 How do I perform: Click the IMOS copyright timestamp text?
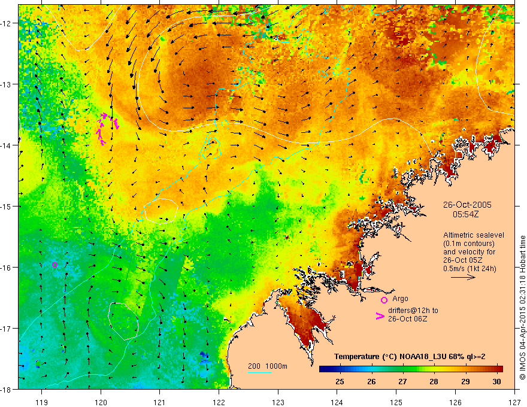[x=522, y=307]
